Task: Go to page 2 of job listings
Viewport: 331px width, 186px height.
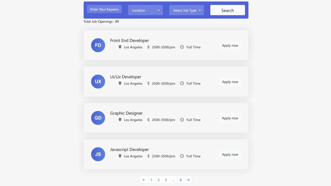Action: click(x=159, y=180)
